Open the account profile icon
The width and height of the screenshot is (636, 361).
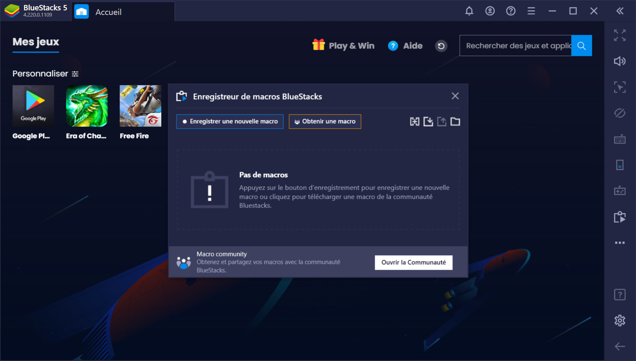tap(490, 11)
